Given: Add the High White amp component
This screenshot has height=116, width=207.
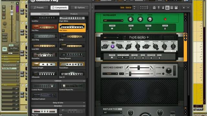Looking at the screenshot, I should (72, 19).
